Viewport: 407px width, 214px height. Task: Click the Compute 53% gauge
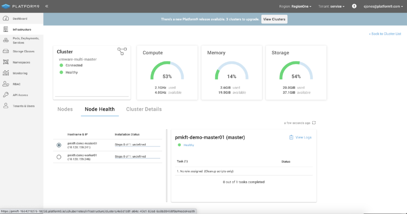coord(167,71)
